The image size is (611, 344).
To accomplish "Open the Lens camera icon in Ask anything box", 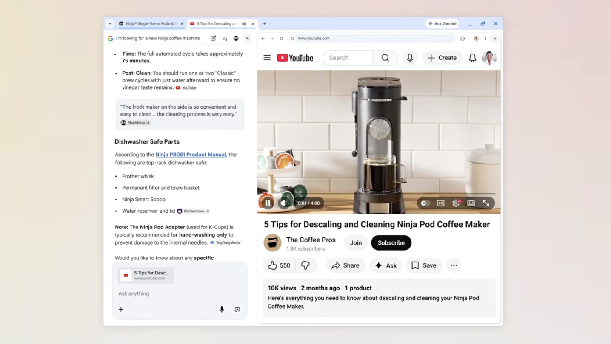I will tap(237, 309).
